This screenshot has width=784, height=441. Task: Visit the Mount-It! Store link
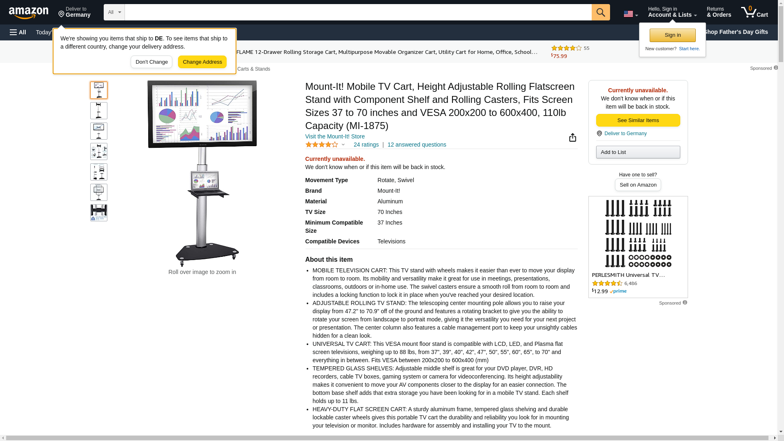click(335, 136)
